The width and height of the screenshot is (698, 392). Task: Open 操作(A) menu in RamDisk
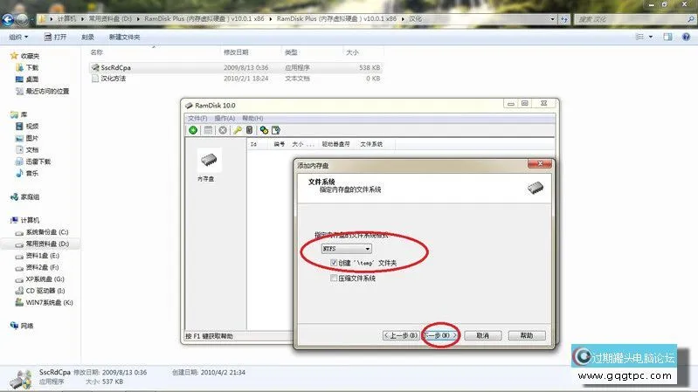225,119
